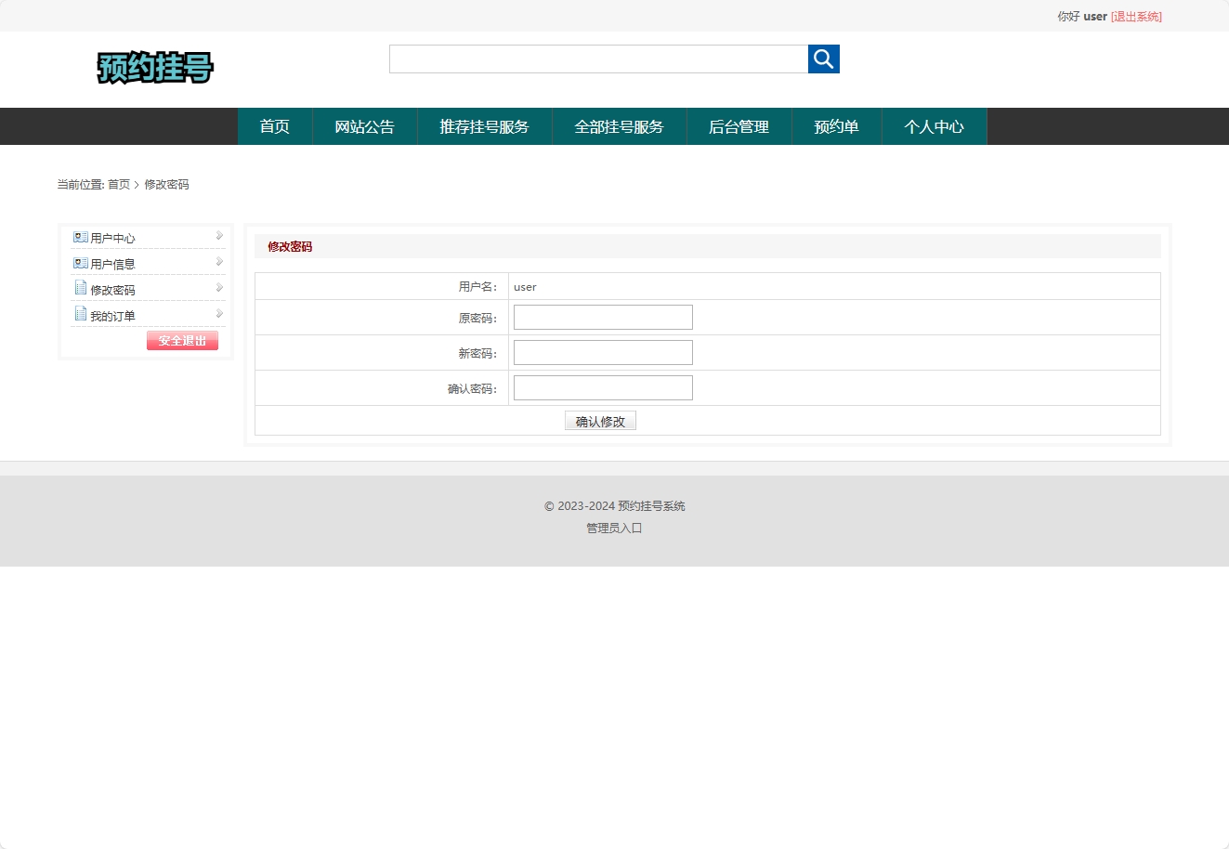Select 我的订单 in the sidebar
Screen dimensions: 1229x849
[x=111, y=315]
